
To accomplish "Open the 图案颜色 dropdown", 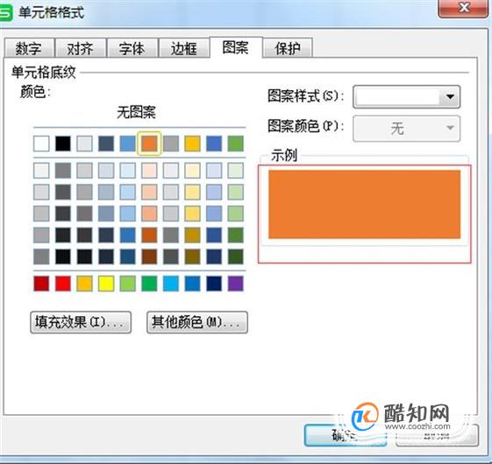I will [x=407, y=129].
